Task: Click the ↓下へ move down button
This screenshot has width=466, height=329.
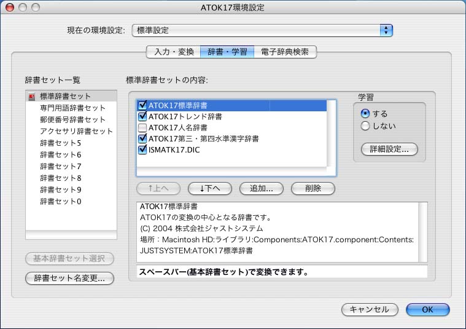Action: click(210, 188)
